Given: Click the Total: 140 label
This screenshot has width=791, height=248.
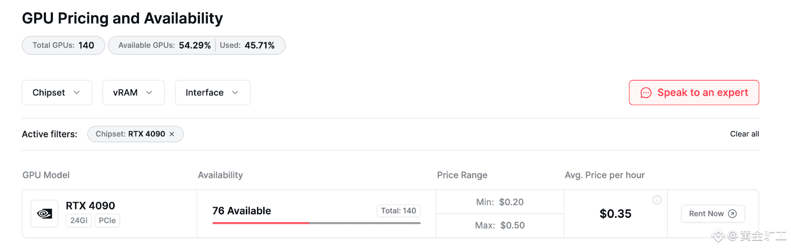Looking at the screenshot, I should click(x=398, y=210).
